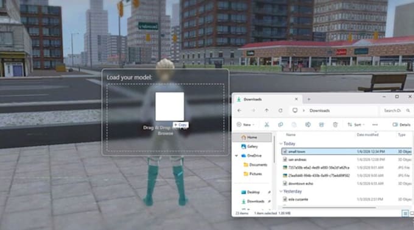Select the file beginning with 7357
Screen dimensions: 414x230
pos(346,167)
